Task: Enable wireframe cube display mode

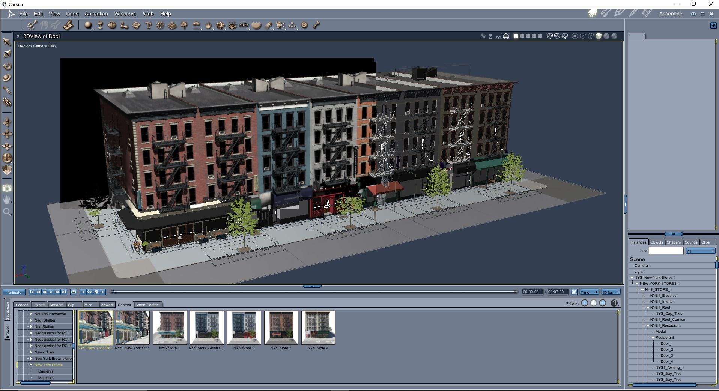Action: tap(591, 36)
